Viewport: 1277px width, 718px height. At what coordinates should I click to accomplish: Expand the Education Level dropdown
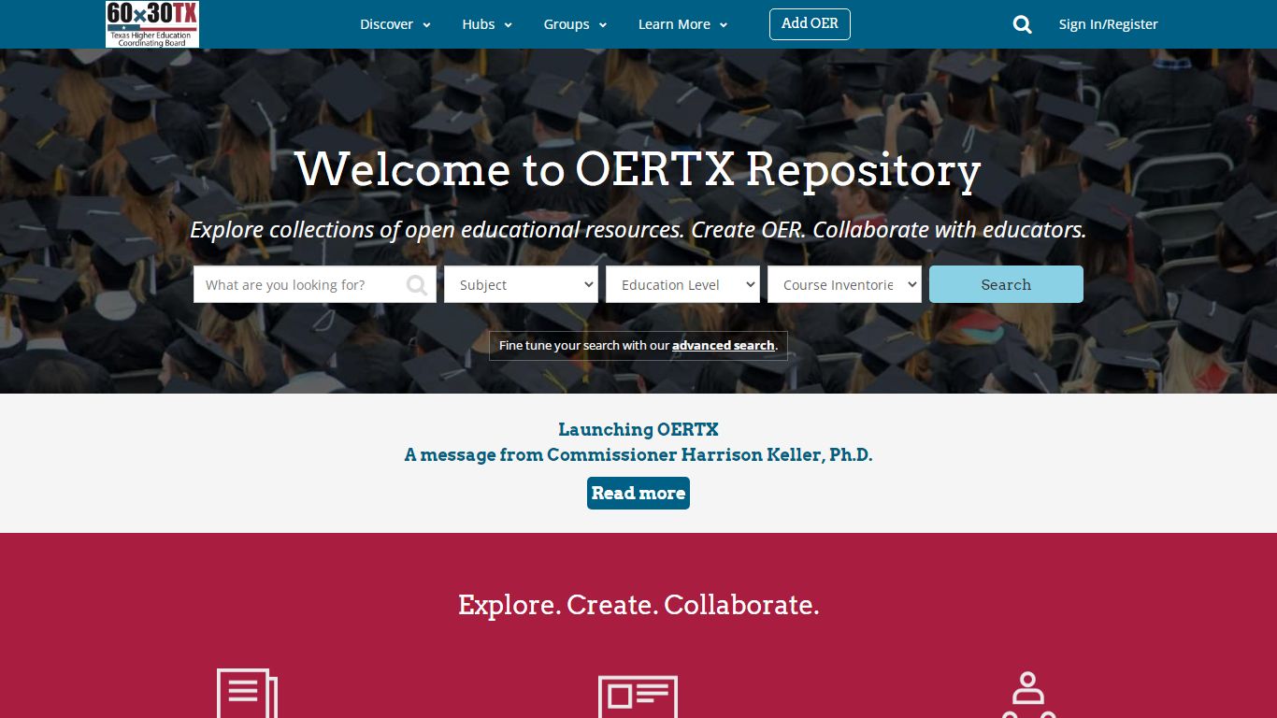(x=682, y=284)
